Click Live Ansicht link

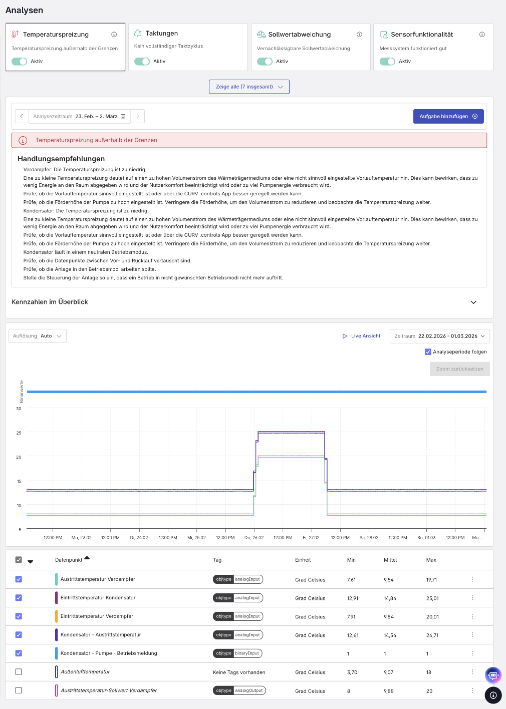361,336
